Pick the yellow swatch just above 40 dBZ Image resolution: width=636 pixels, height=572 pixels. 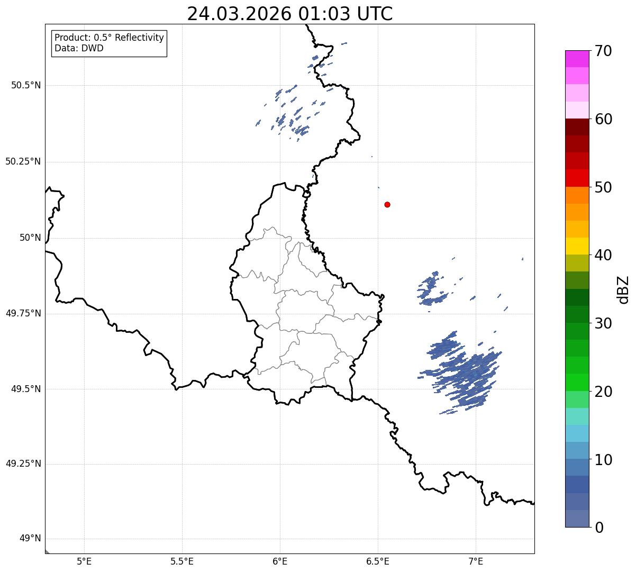tap(576, 246)
